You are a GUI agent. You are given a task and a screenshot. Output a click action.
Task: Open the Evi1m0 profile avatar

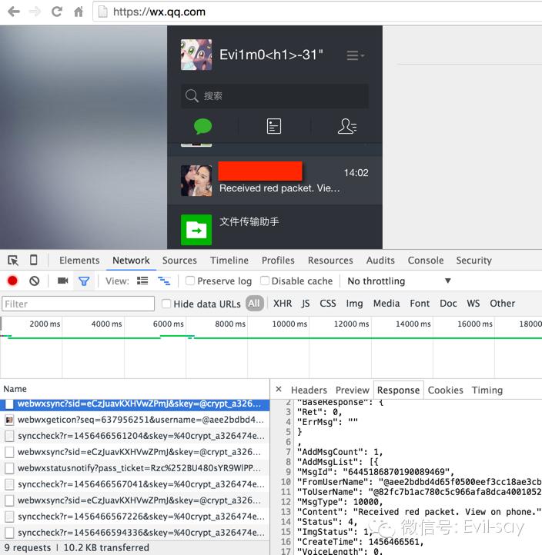click(x=196, y=55)
